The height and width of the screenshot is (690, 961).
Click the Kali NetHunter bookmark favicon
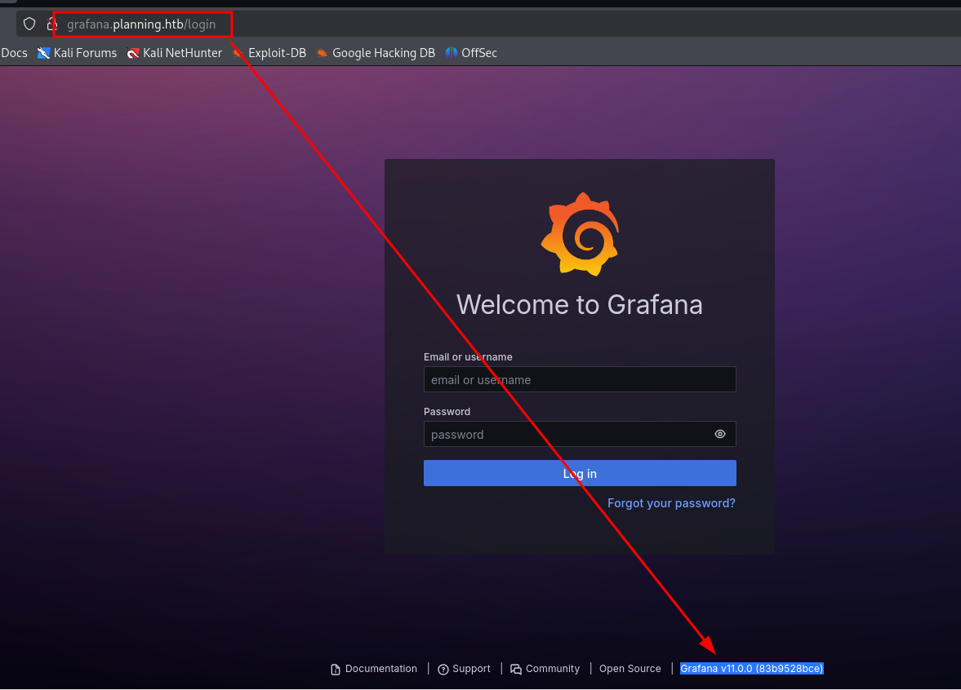click(133, 53)
